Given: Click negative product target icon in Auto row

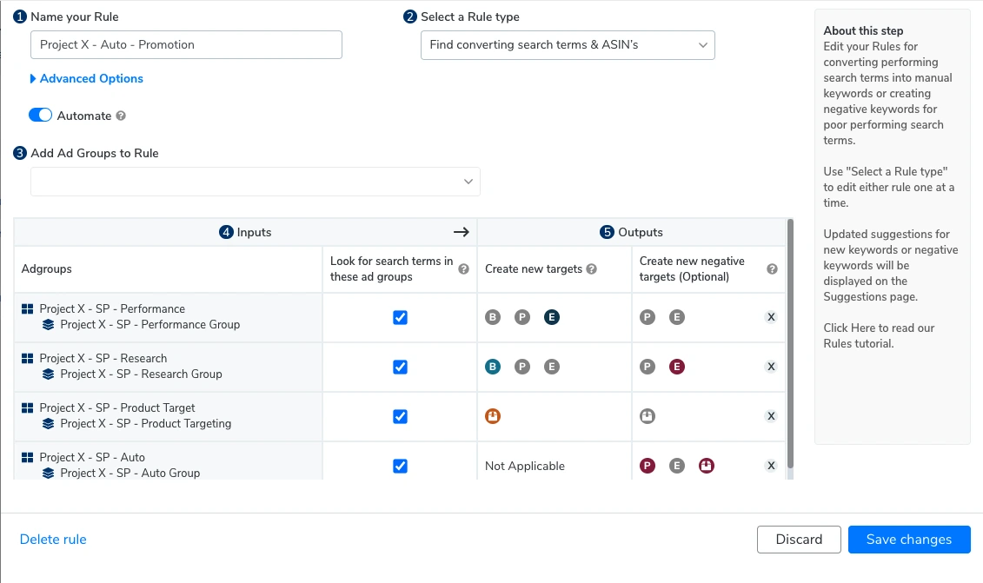Looking at the screenshot, I should 706,466.
